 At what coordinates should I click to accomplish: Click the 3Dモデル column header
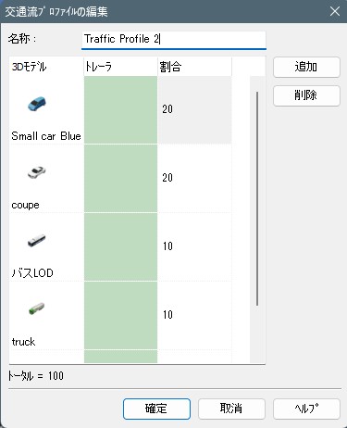click(x=46, y=67)
